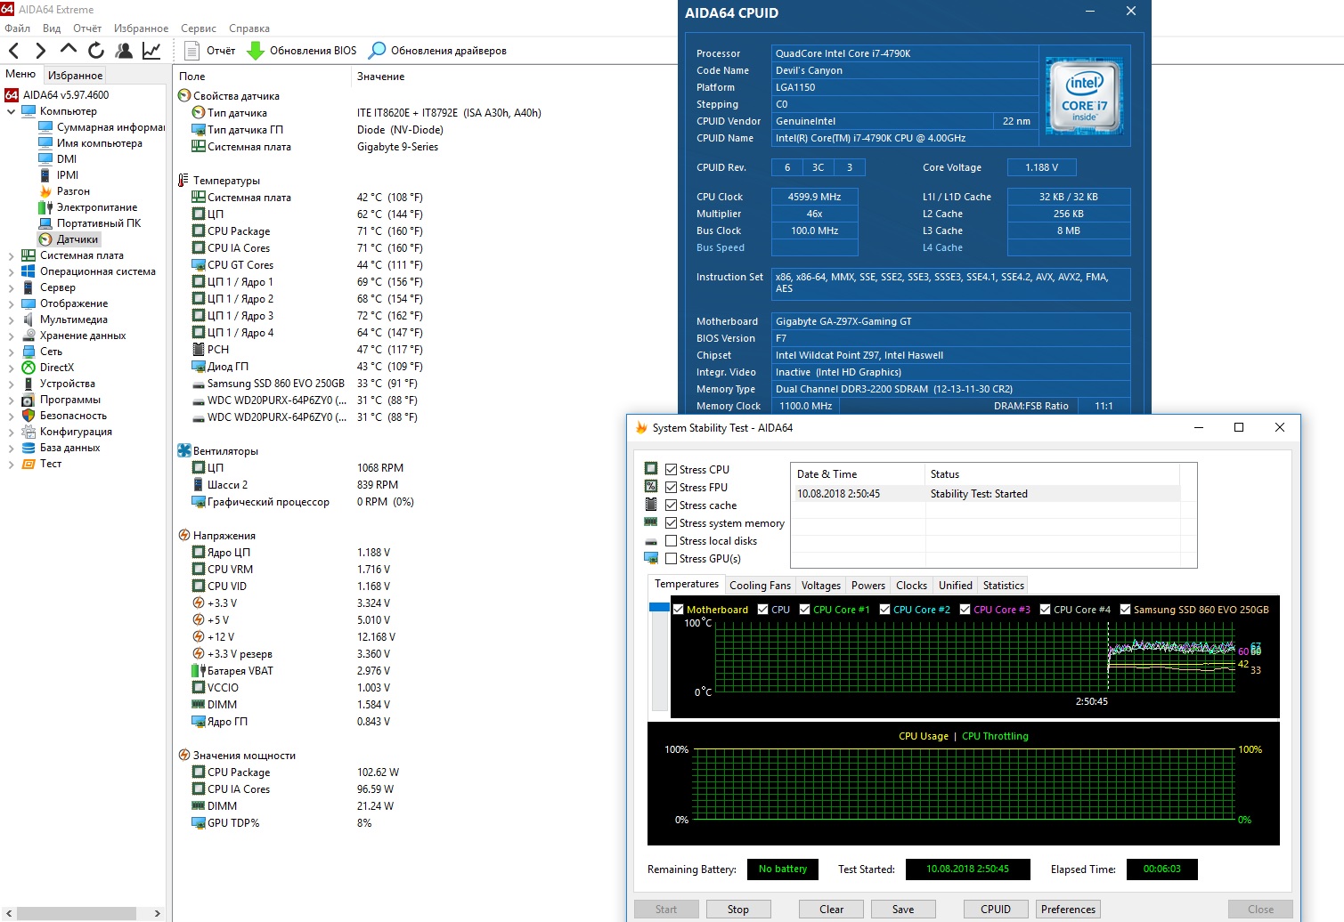
Task: Select the Электропитание power icon item
Action: 45,207
